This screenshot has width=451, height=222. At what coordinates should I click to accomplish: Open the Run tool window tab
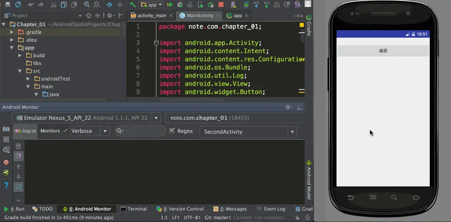[x=14, y=209]
